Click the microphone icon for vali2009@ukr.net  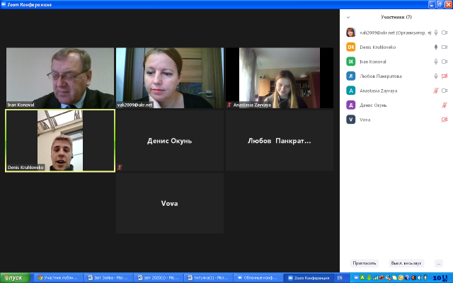[436, 33]
